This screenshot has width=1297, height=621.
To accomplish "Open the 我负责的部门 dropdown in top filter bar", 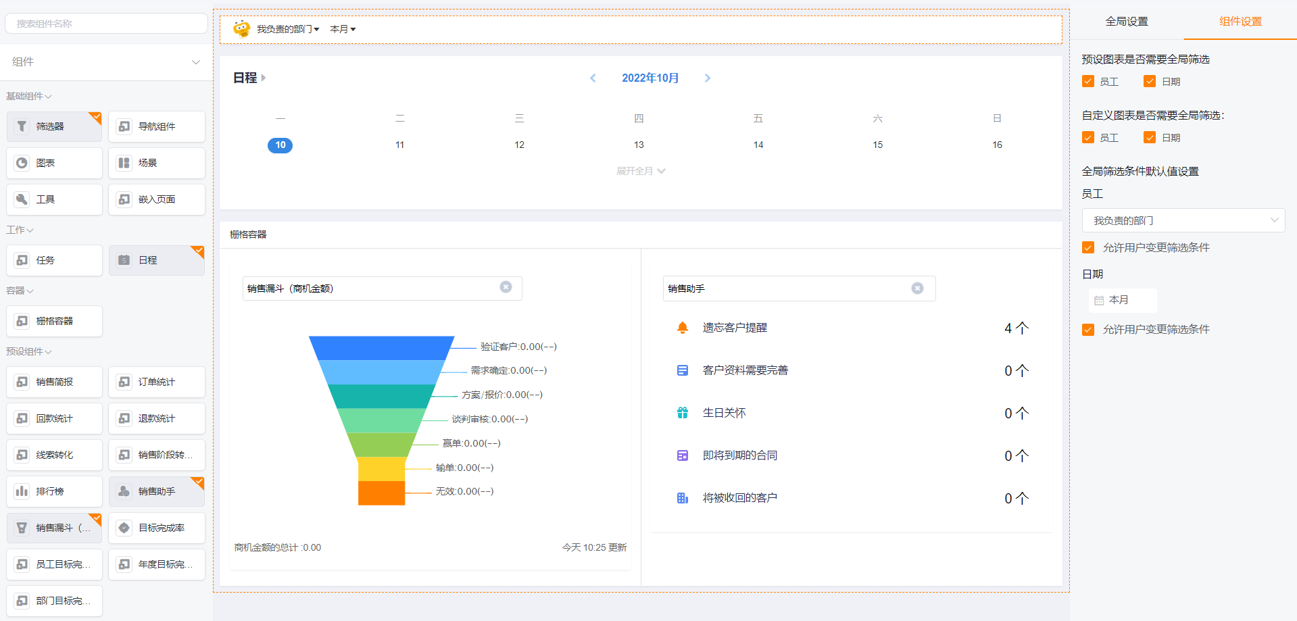I will pyautogui.click(x=288, y=29).
